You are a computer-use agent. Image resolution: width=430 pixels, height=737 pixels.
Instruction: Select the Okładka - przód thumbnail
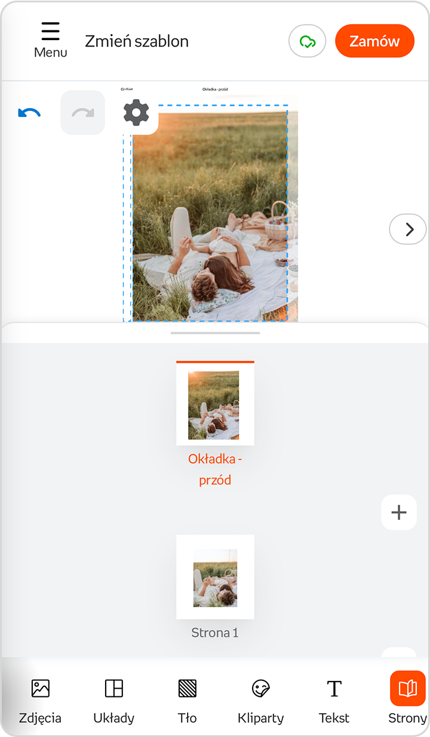coord(215,403)
